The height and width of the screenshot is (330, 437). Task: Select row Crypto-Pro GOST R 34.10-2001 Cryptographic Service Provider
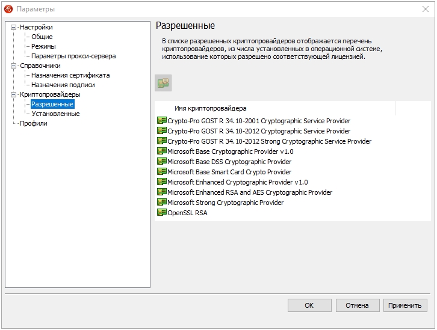[x=253, y=121]
